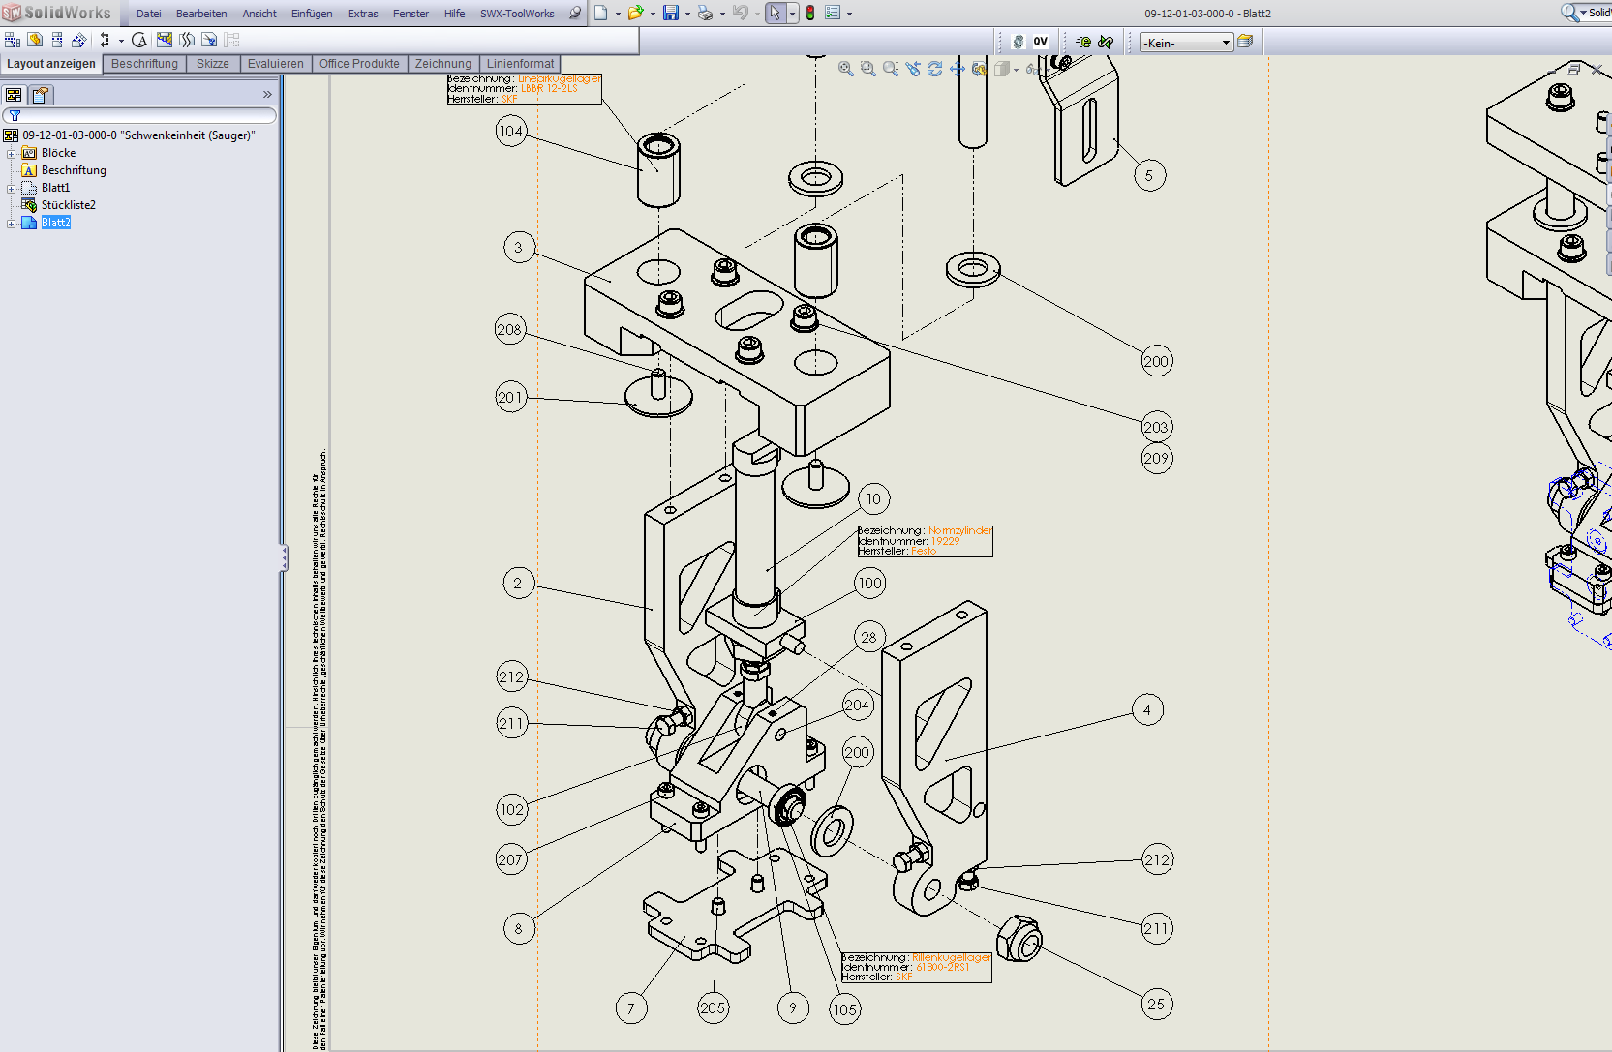Image resolution: width=1612 pixels, height=1052 pixels.
Task: Open the -Kein- layer dropdown
Action: click(1186, 43)
